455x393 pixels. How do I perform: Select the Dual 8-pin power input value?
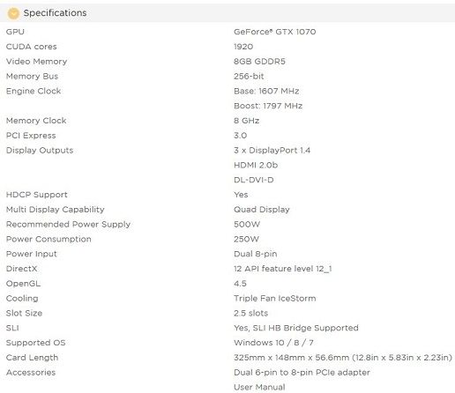pos(255,254)
